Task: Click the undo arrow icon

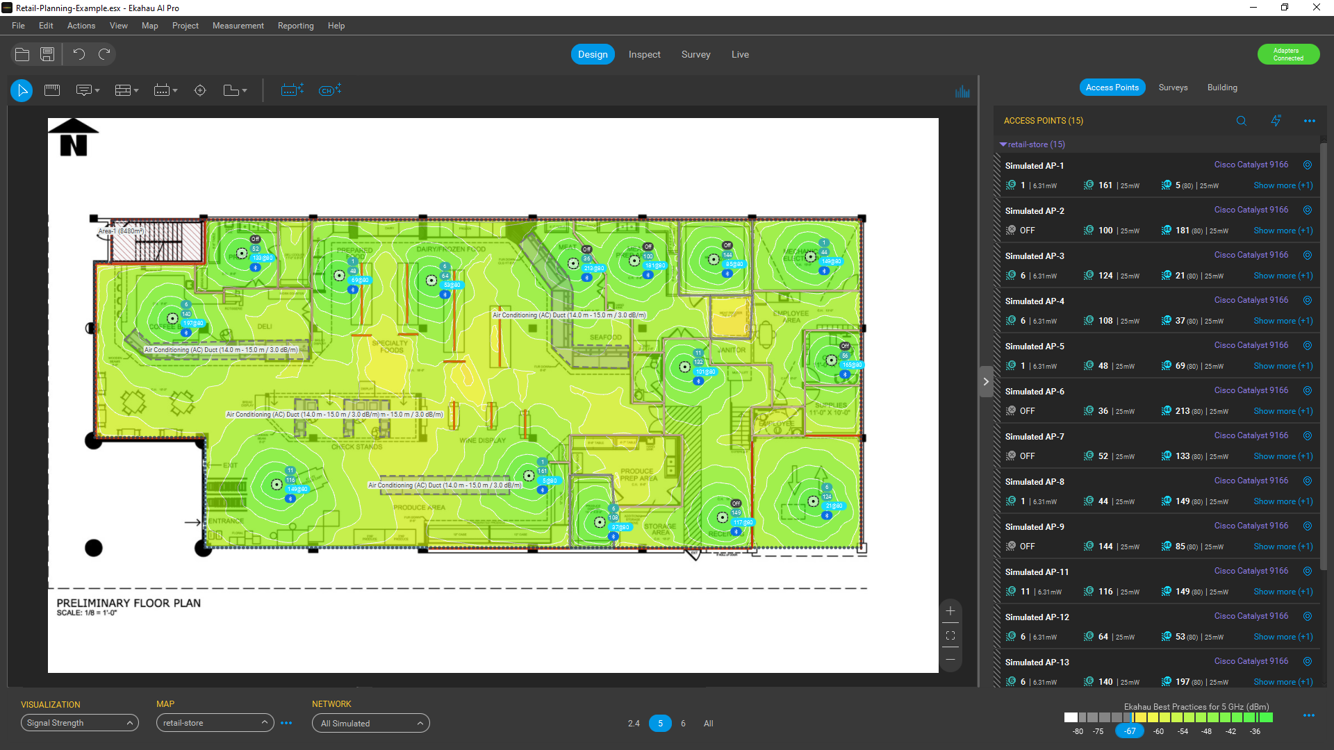Action: click(79, 54)
